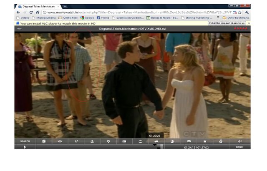Open the Videos bookmark
Image resolution: width=267 pixels, height=171 pixels.
[x=23, y=18]
